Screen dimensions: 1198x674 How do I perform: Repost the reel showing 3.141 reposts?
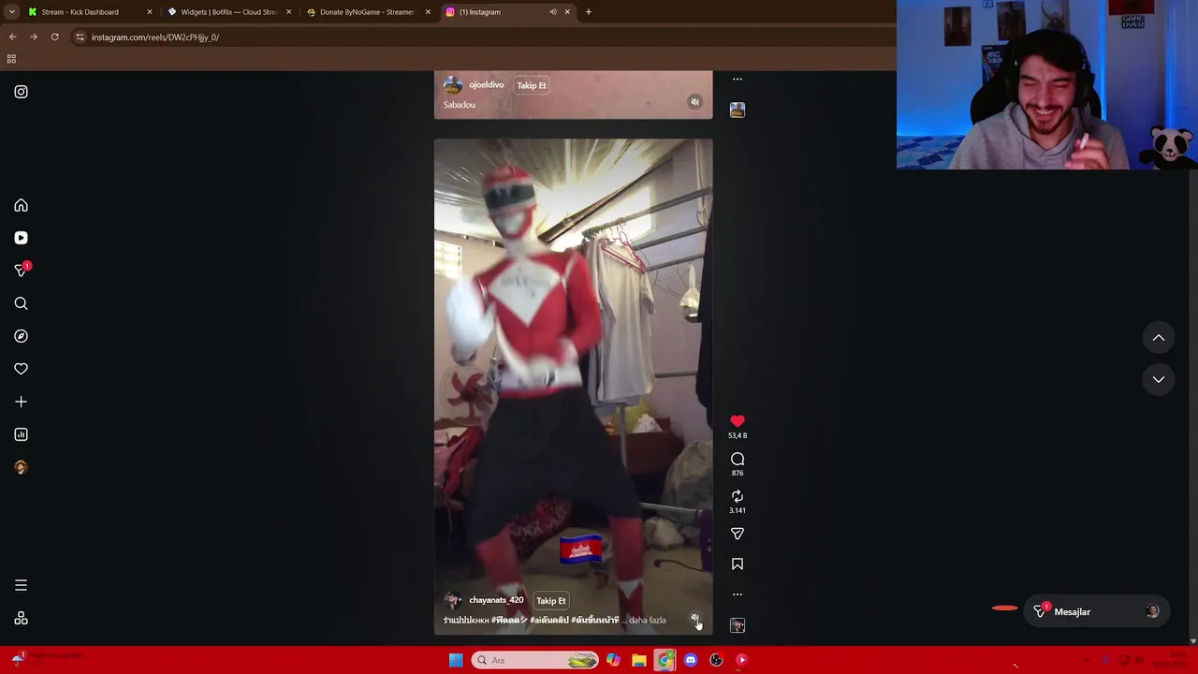[x=738, y=496]
